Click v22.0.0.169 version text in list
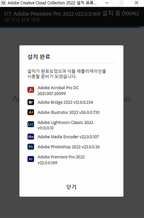 [x=47, y=163]
